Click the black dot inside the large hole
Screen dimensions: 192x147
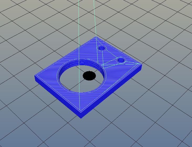coord(89,76)
